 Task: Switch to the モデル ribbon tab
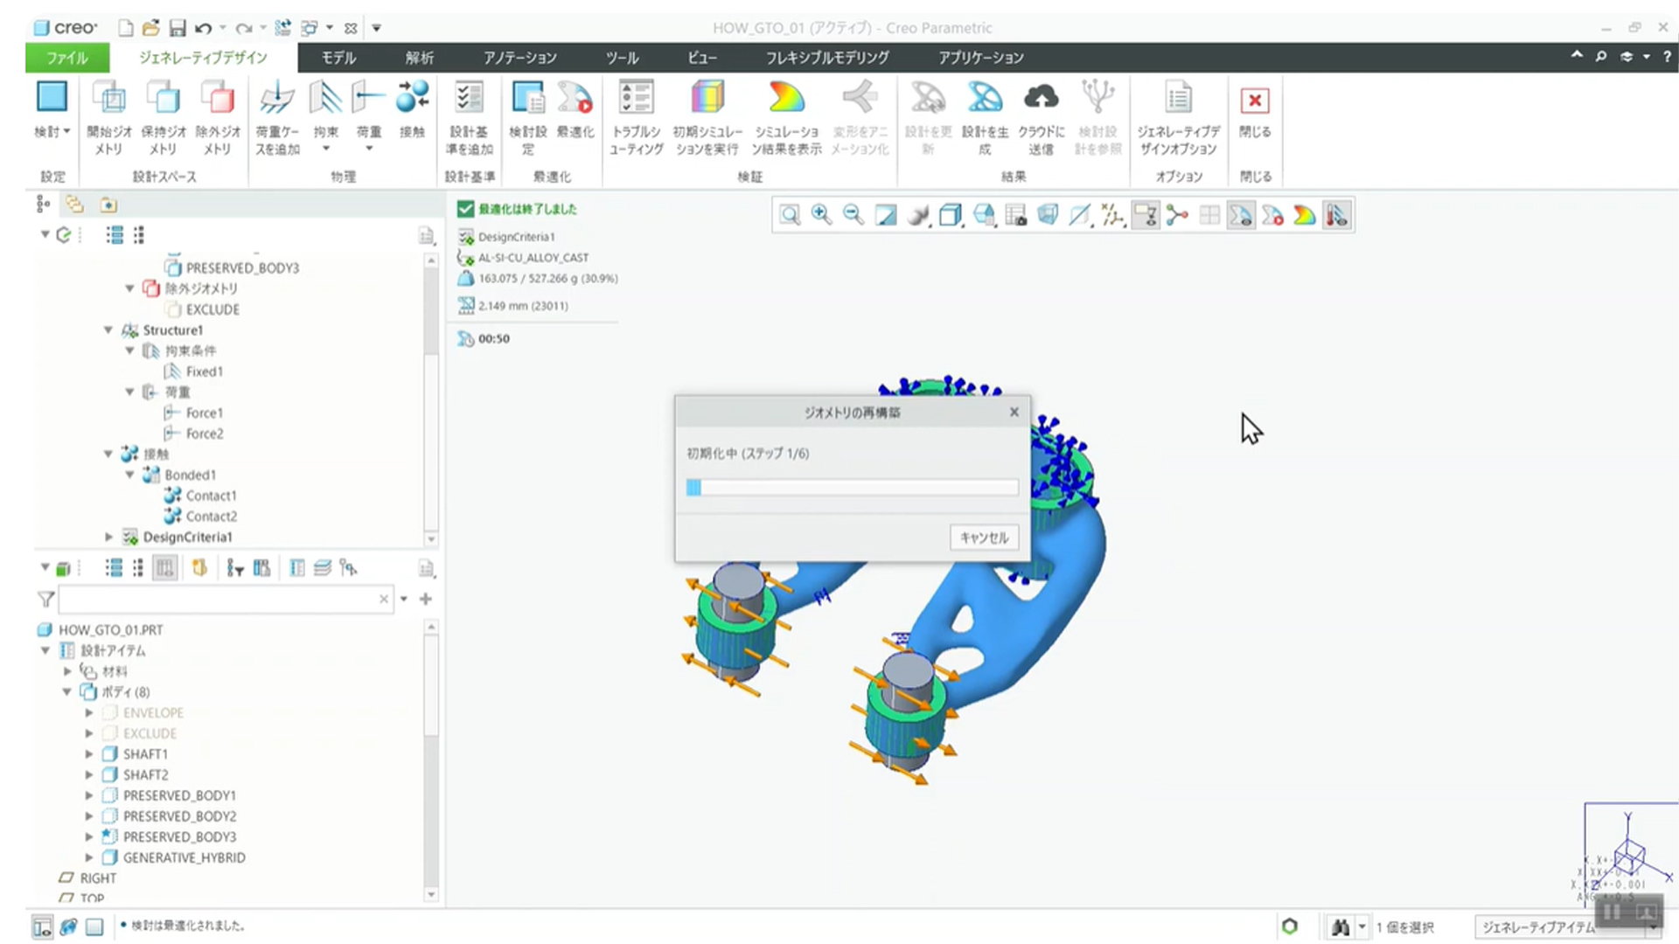[x=338, y=58]
